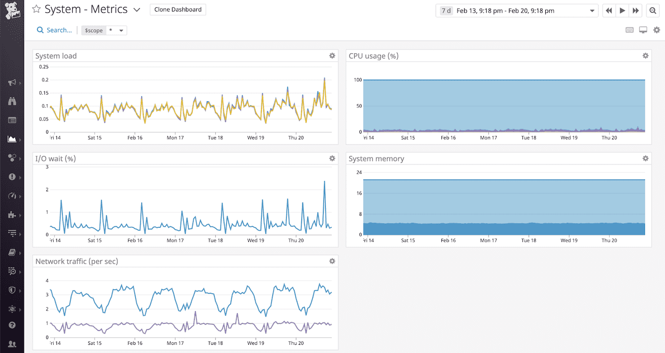Open the target-shaped UX Monitoring sidebar icon
Screen dimensions: 665x353
click(12, 309)
